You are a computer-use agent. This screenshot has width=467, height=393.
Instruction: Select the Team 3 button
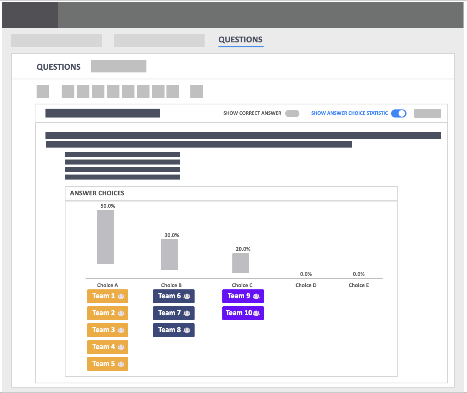(108, 330)
